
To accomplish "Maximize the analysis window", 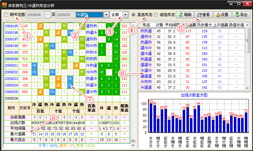I will pyautogui.click(x=239, y=3).
